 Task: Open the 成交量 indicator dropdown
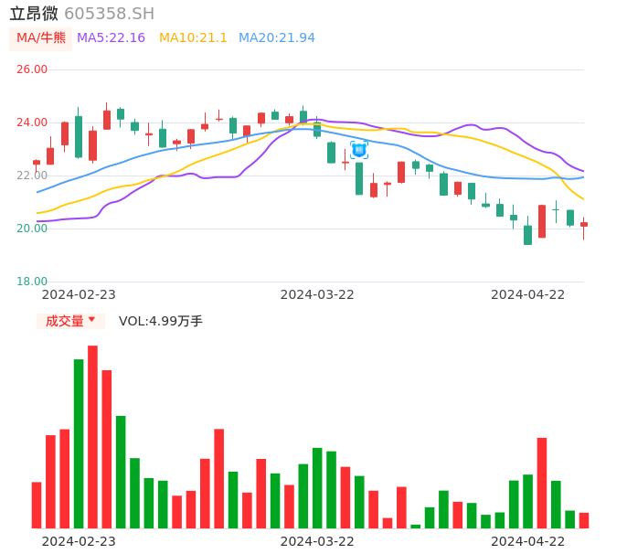point(70,321)
